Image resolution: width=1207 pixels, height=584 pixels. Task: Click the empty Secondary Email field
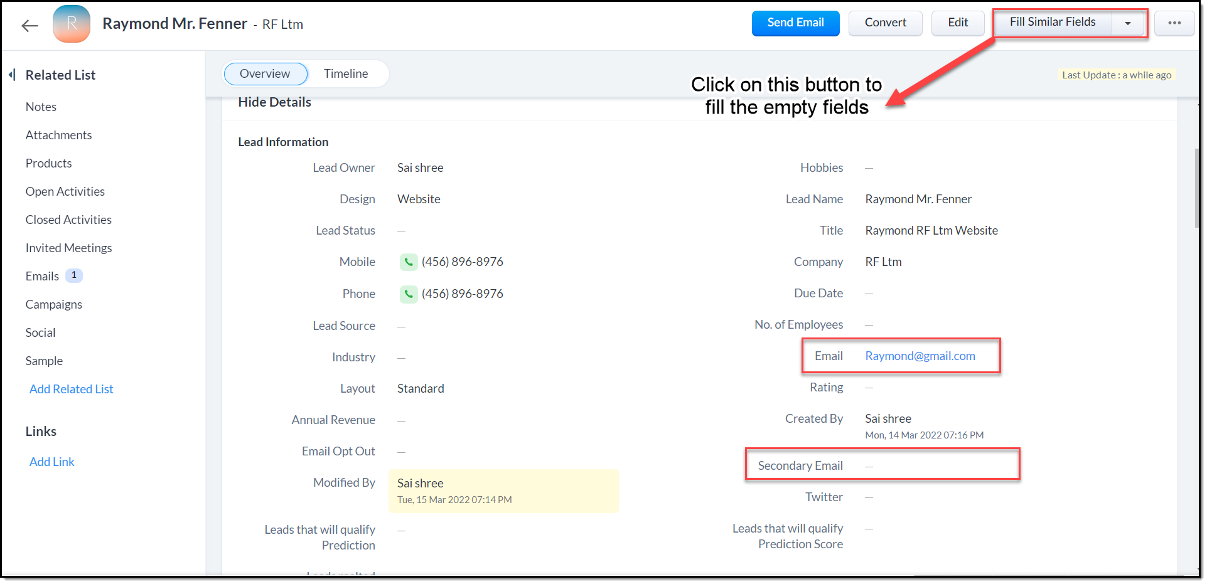pos(869,466)
